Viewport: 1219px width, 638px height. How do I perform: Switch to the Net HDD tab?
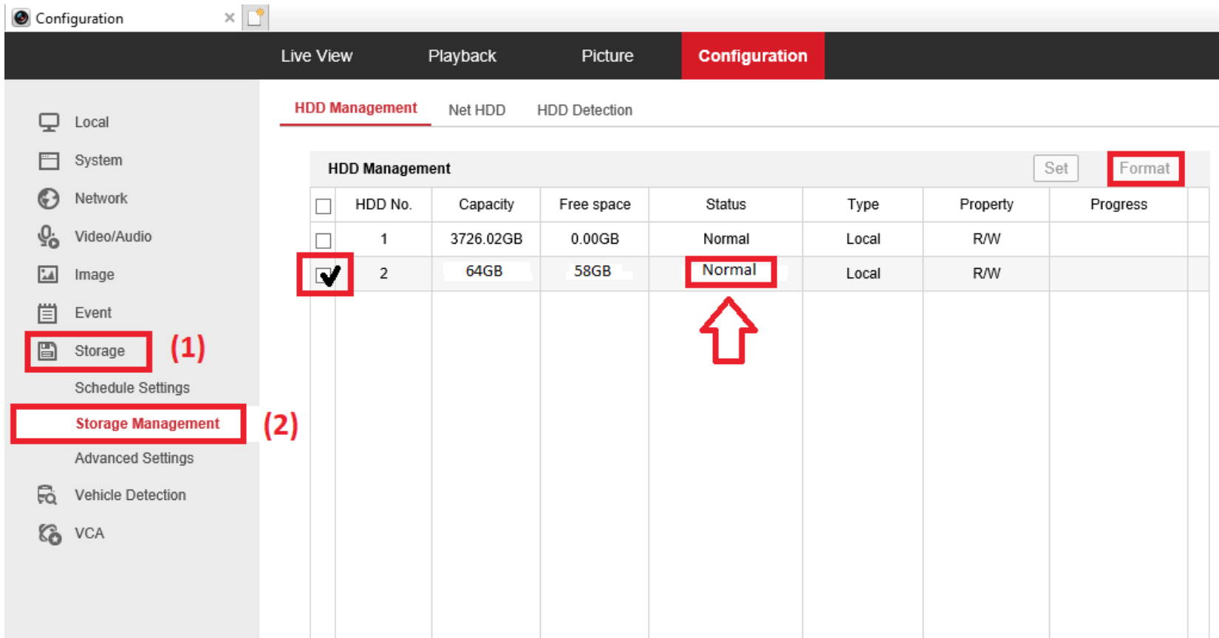[477, 110]
